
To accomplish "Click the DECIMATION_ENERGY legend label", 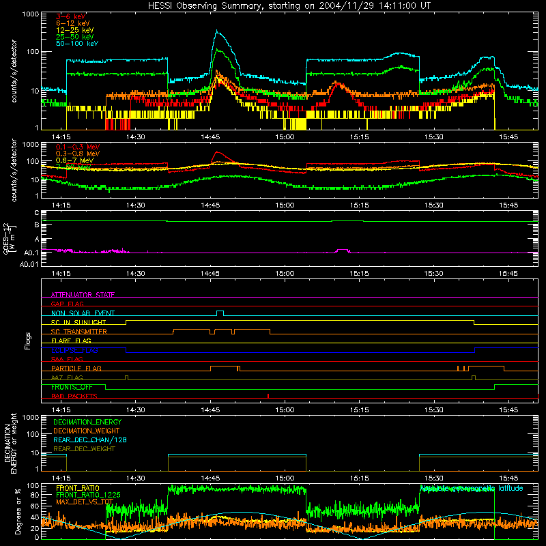I will pyautogui.click(x=87, y=422).
